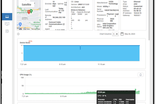The width and height of the screenshot is (156, 104).
Task: Click the CPU peak data point marker
Action: (135, 90)
